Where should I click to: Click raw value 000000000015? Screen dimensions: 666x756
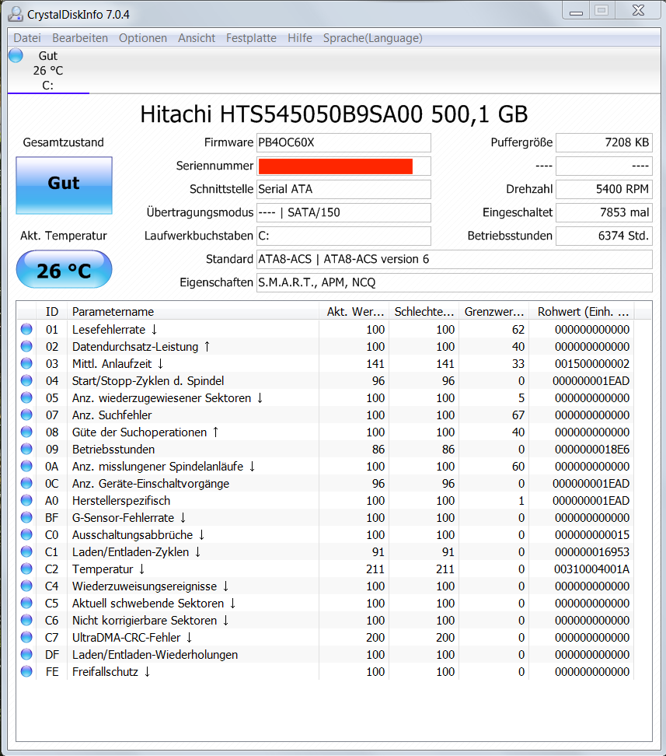click(592, 534)
